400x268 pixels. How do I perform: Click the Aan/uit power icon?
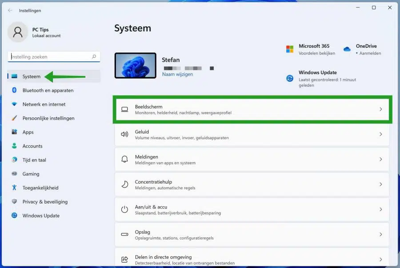124,209
